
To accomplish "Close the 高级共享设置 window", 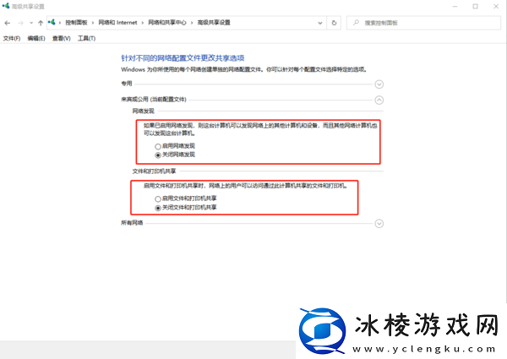I will click(x=496, y=6).
